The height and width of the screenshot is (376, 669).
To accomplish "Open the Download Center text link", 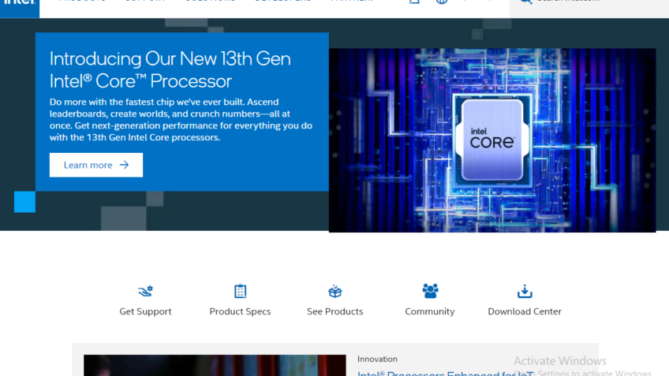I will pyautogui.click(x=525, y=311).
